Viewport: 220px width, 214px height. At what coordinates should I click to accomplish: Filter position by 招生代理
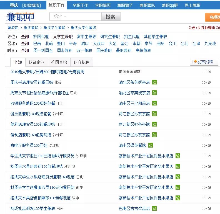pos(132,37)
